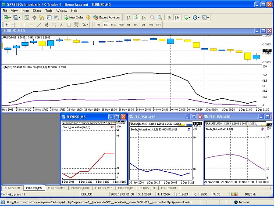
Task: Select the diagonal trendline tool
Action: [x=39, y=25]
